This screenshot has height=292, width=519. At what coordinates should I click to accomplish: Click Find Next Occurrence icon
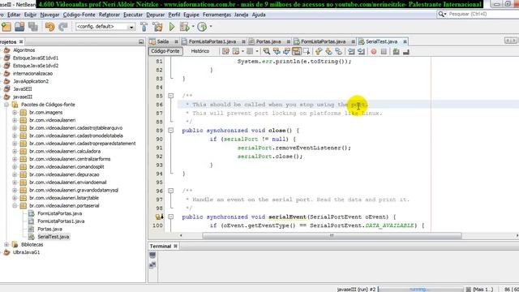coord(286,51)
